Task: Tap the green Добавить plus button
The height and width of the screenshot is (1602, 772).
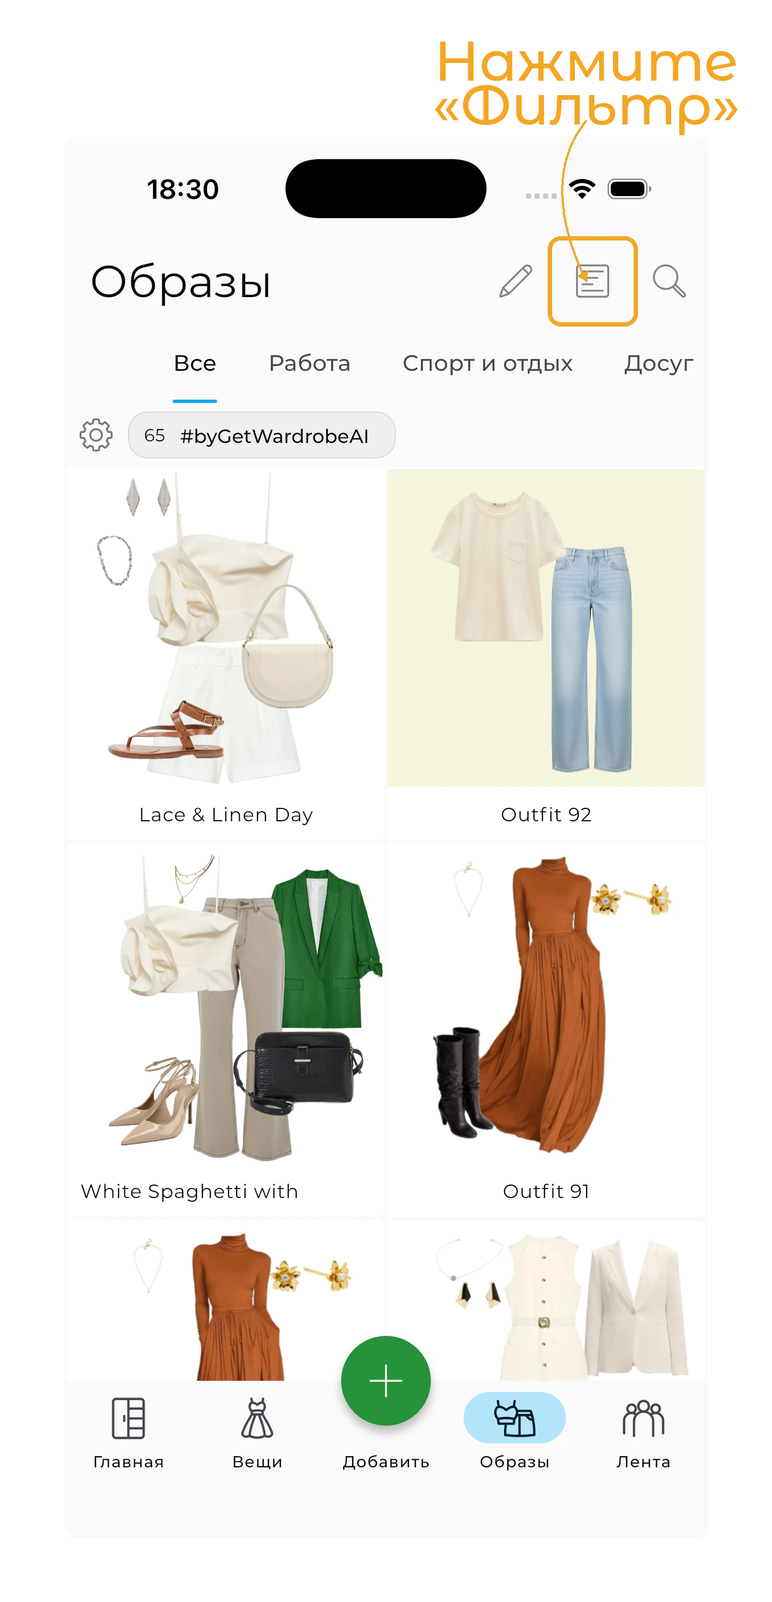Action: pos(386,1381)
